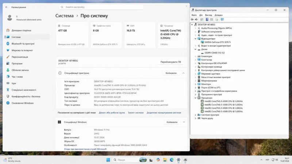
Task: Open the Захист системи link
Action: tap(136, 113)
